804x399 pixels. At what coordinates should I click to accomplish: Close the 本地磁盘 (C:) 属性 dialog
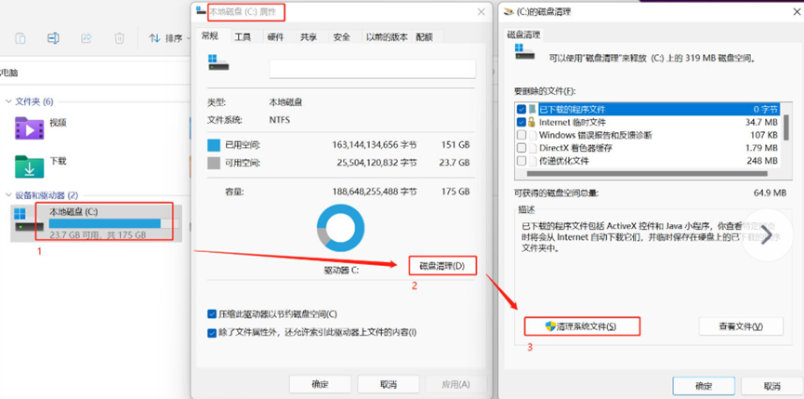(x=481, y=12)
